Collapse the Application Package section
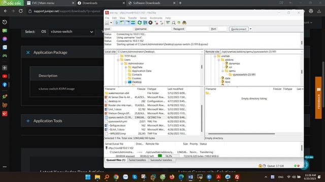Screen dimensions: 325x182 click(x=28, y=53)
